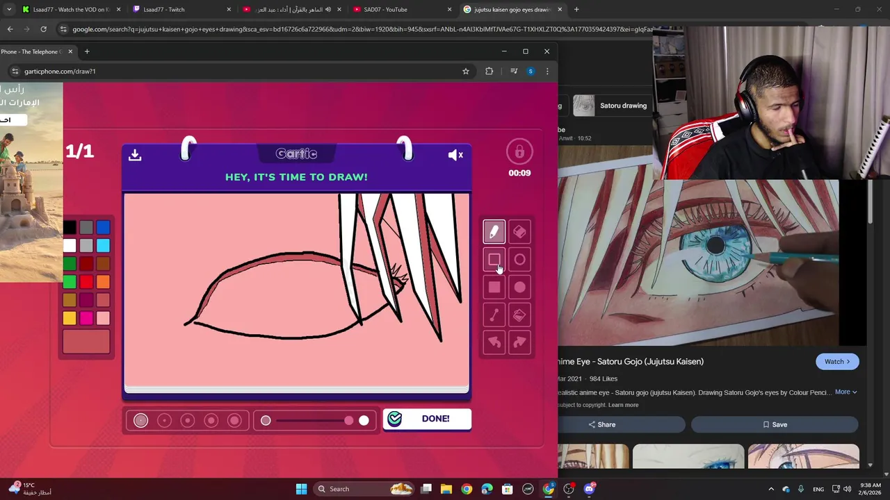890x500 pixels.
Task: Open the Windows Start menu
Action: coord(301,489)
